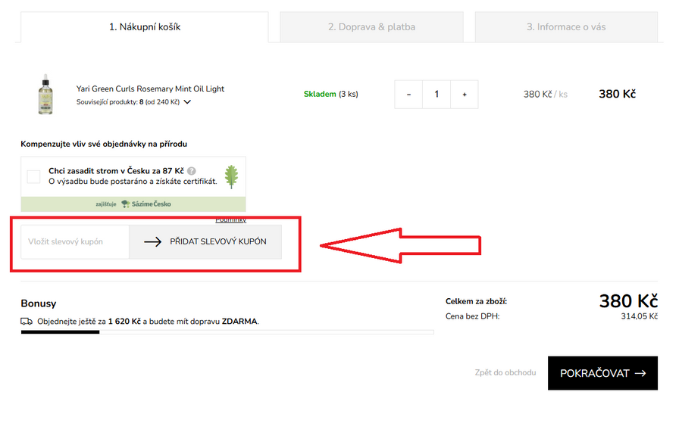The image size is (682, 423).
Task: Return via the Zpět do obchodu link
Action: [x=505, y=373]
